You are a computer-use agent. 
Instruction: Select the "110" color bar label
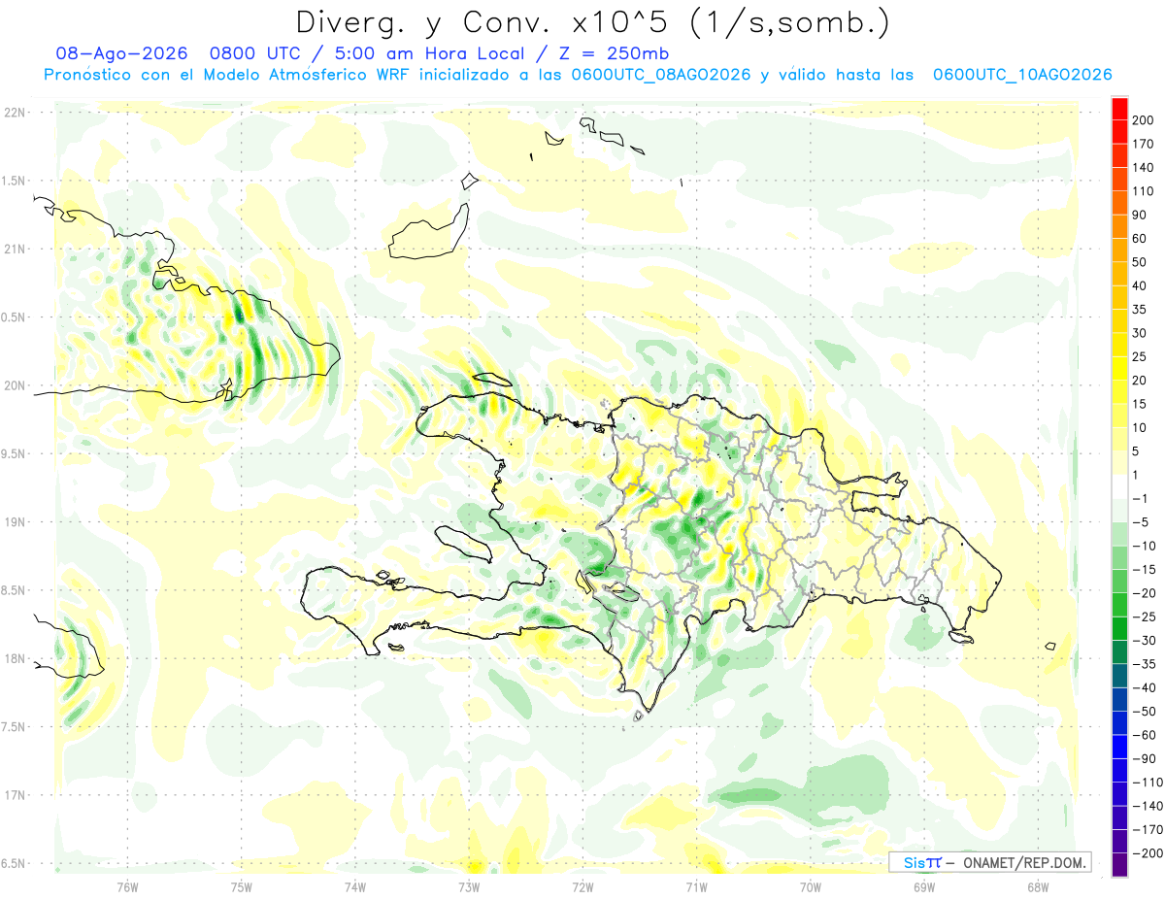(1143, 191)
